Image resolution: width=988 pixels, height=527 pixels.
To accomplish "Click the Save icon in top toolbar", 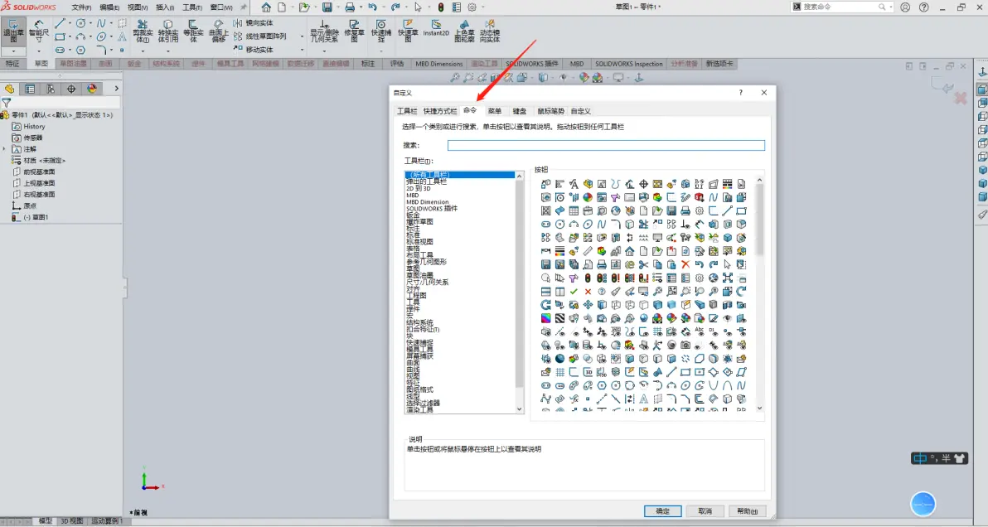I will tap(327, 7).
